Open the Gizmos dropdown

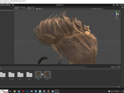coord(99,9)
